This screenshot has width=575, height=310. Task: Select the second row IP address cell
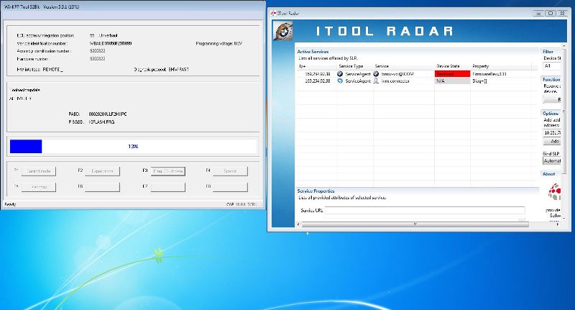tap(317, 81)
